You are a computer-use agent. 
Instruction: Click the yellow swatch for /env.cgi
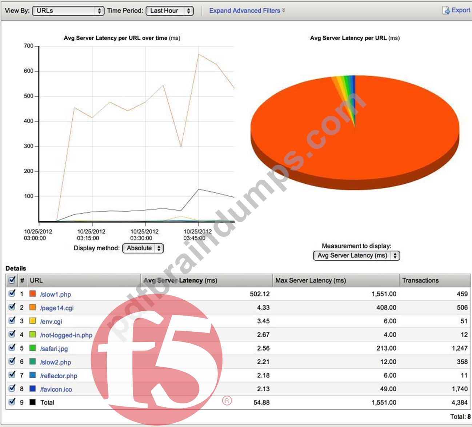tap(32, 321)
